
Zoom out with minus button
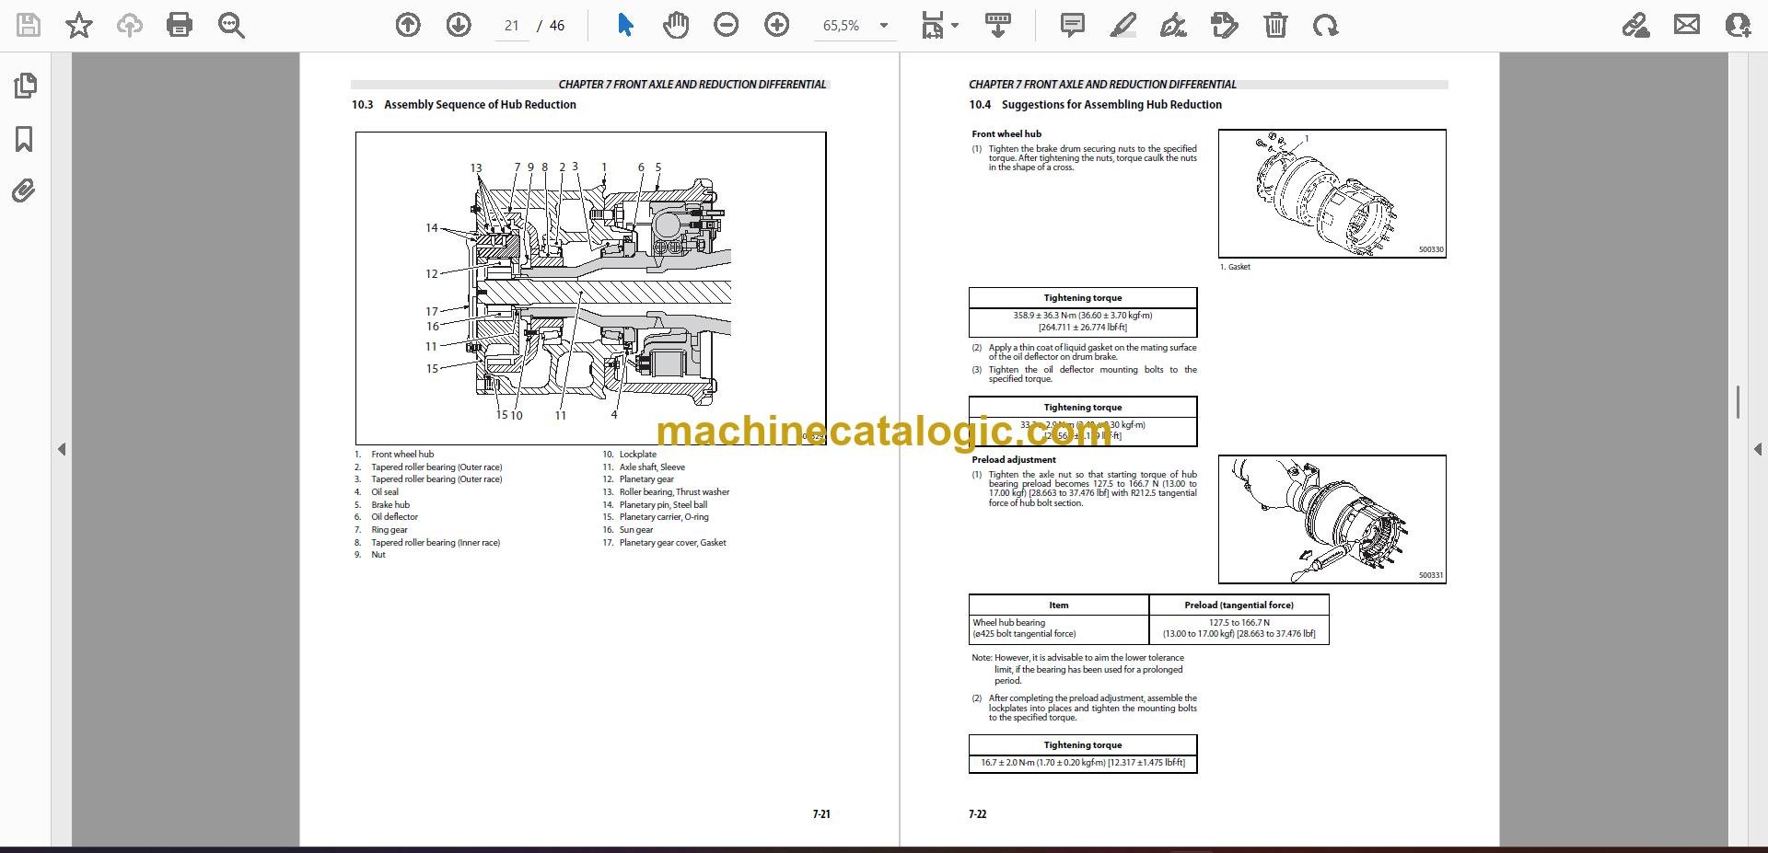(727, 25)
